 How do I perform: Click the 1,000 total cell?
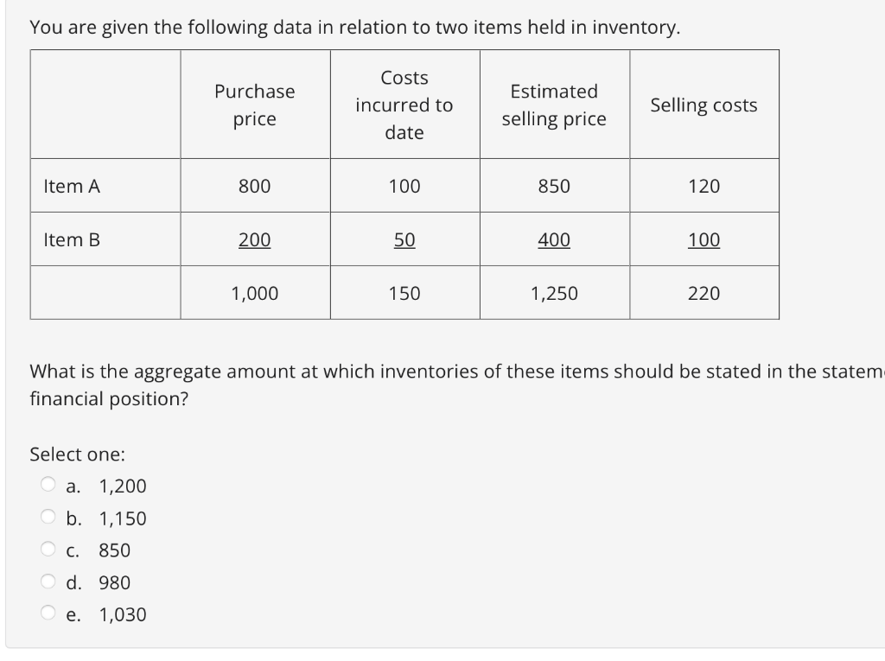point(254,293)
